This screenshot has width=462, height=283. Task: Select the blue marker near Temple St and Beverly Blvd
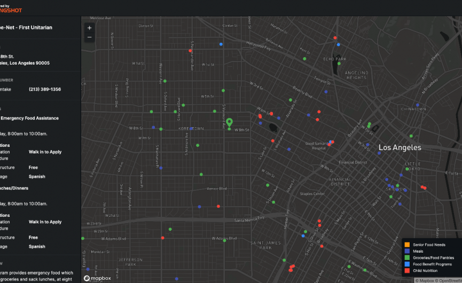tap(326, 92)
